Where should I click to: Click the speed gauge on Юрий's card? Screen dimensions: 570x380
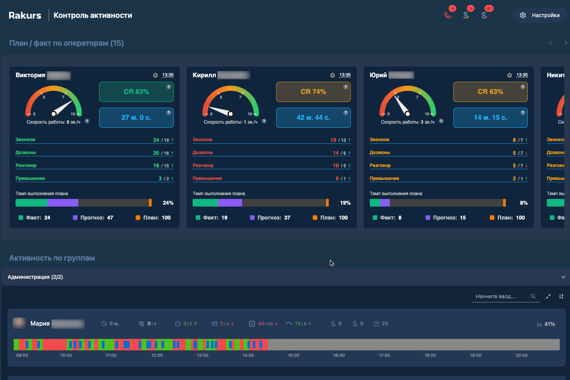click(x=408, y=102)
